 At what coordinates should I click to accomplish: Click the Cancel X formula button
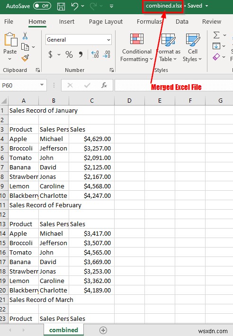(70, 86)
